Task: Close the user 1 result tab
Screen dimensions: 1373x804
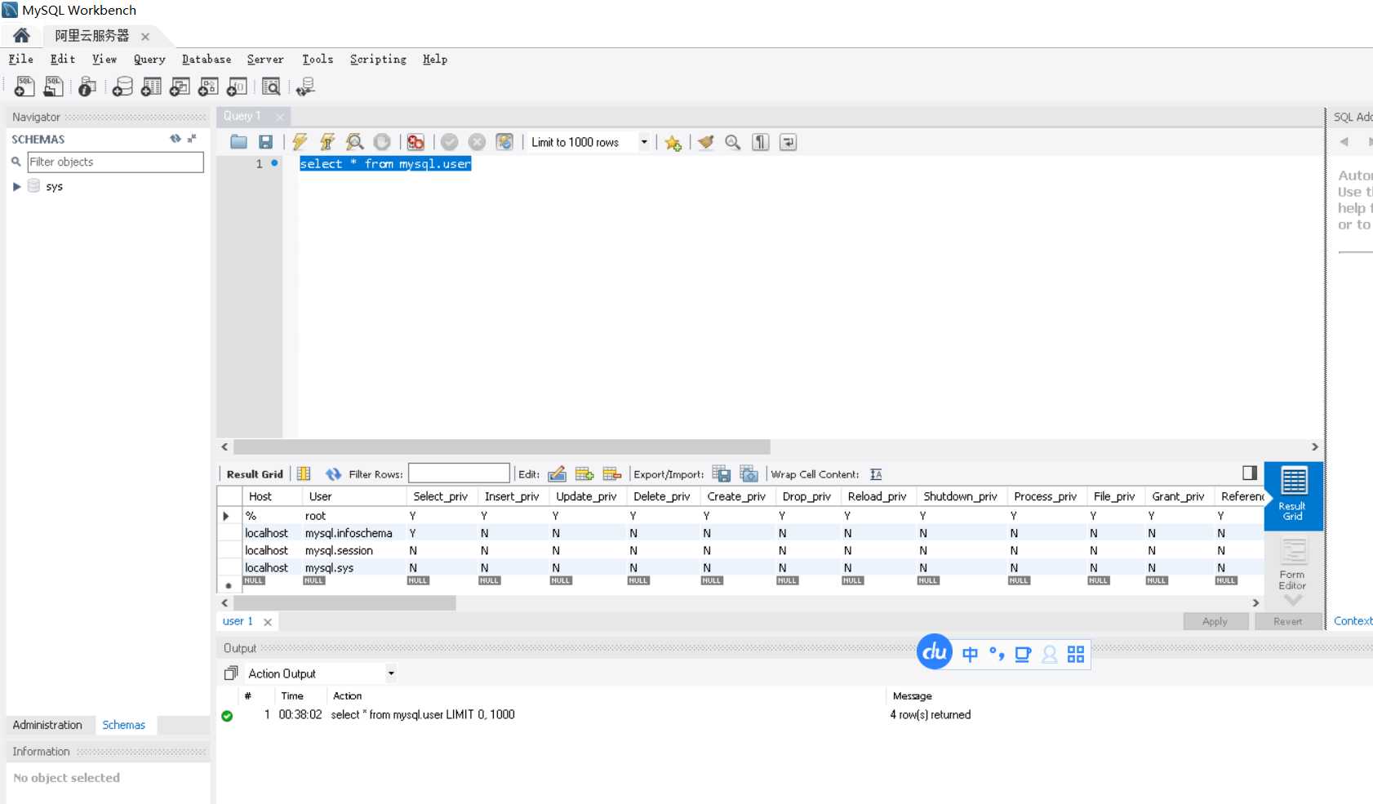Action: click(268, 622)
